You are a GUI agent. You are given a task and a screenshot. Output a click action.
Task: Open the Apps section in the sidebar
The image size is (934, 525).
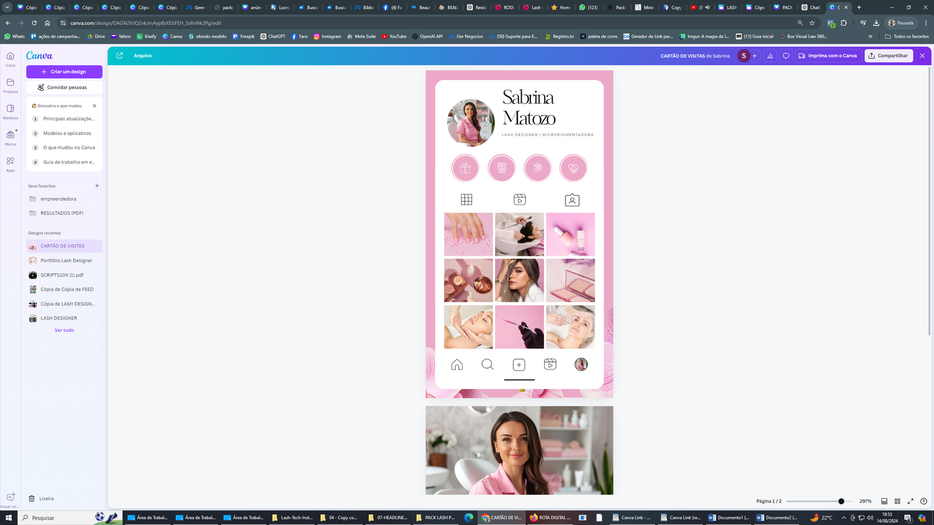pyautogui.click(x=10, y=164)
